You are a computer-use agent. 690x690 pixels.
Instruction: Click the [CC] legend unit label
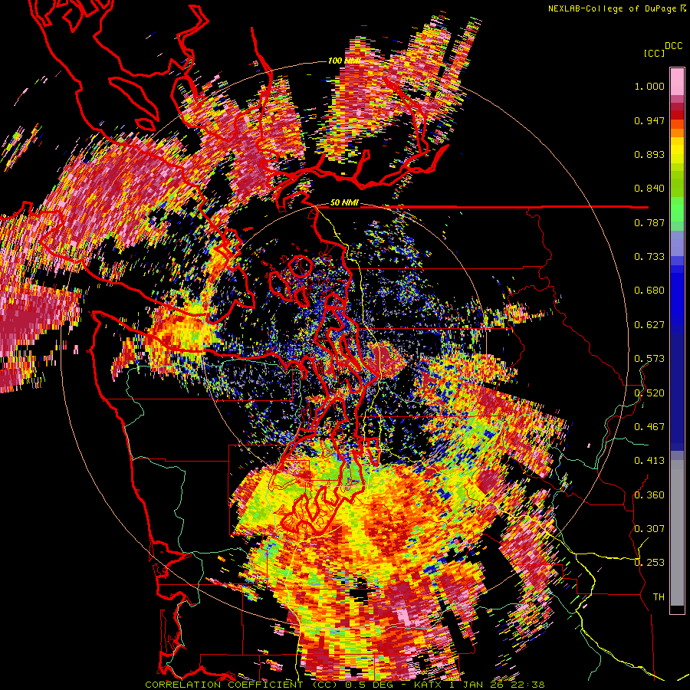(x=654, y=53)
